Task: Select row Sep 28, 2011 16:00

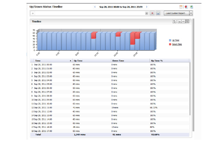Action: click(110, 127)
